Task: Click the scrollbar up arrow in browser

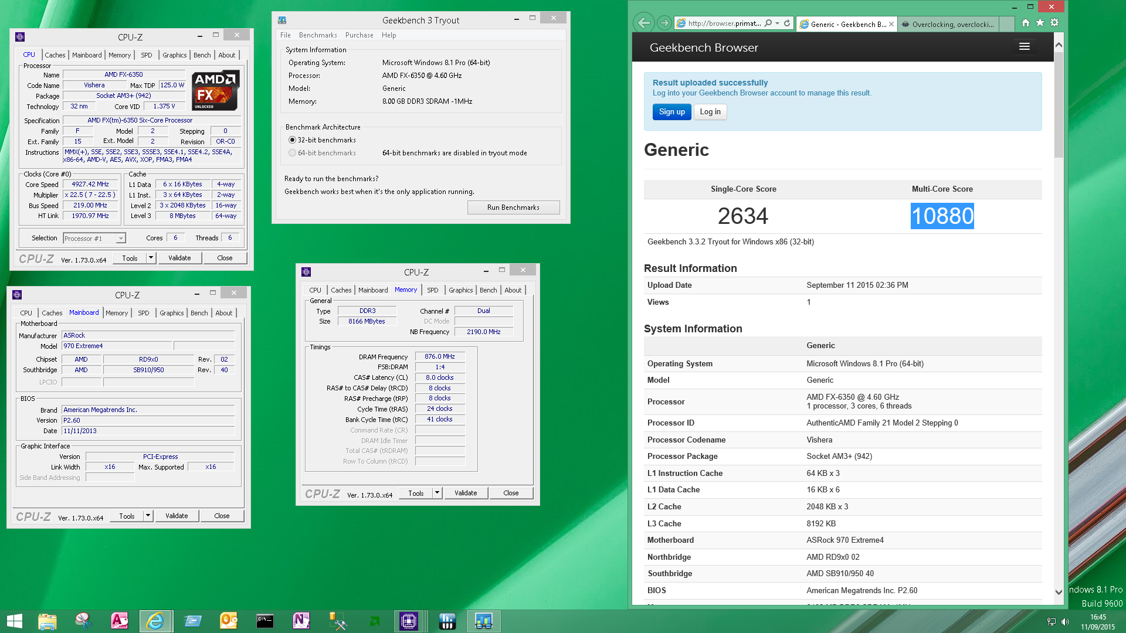Action: [x=1059, y=45]
